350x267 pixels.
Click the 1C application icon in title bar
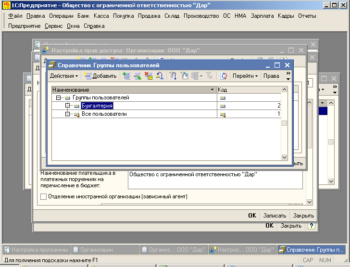click(6, 5)
